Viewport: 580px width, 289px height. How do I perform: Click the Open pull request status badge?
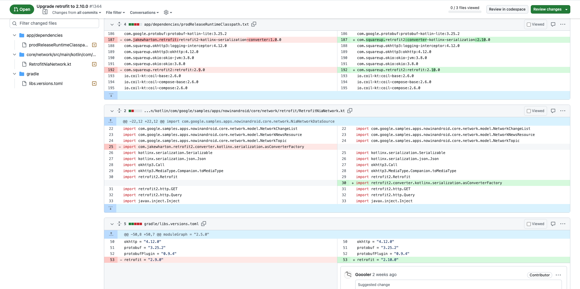click(x=22, y=9)
